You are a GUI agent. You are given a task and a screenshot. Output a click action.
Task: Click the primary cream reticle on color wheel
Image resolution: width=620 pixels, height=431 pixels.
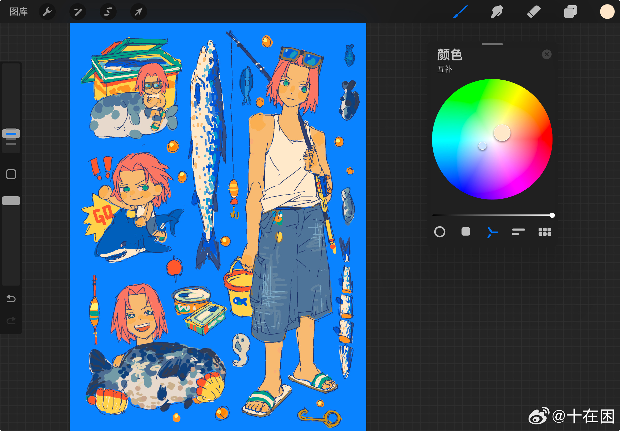coord(502,133)
